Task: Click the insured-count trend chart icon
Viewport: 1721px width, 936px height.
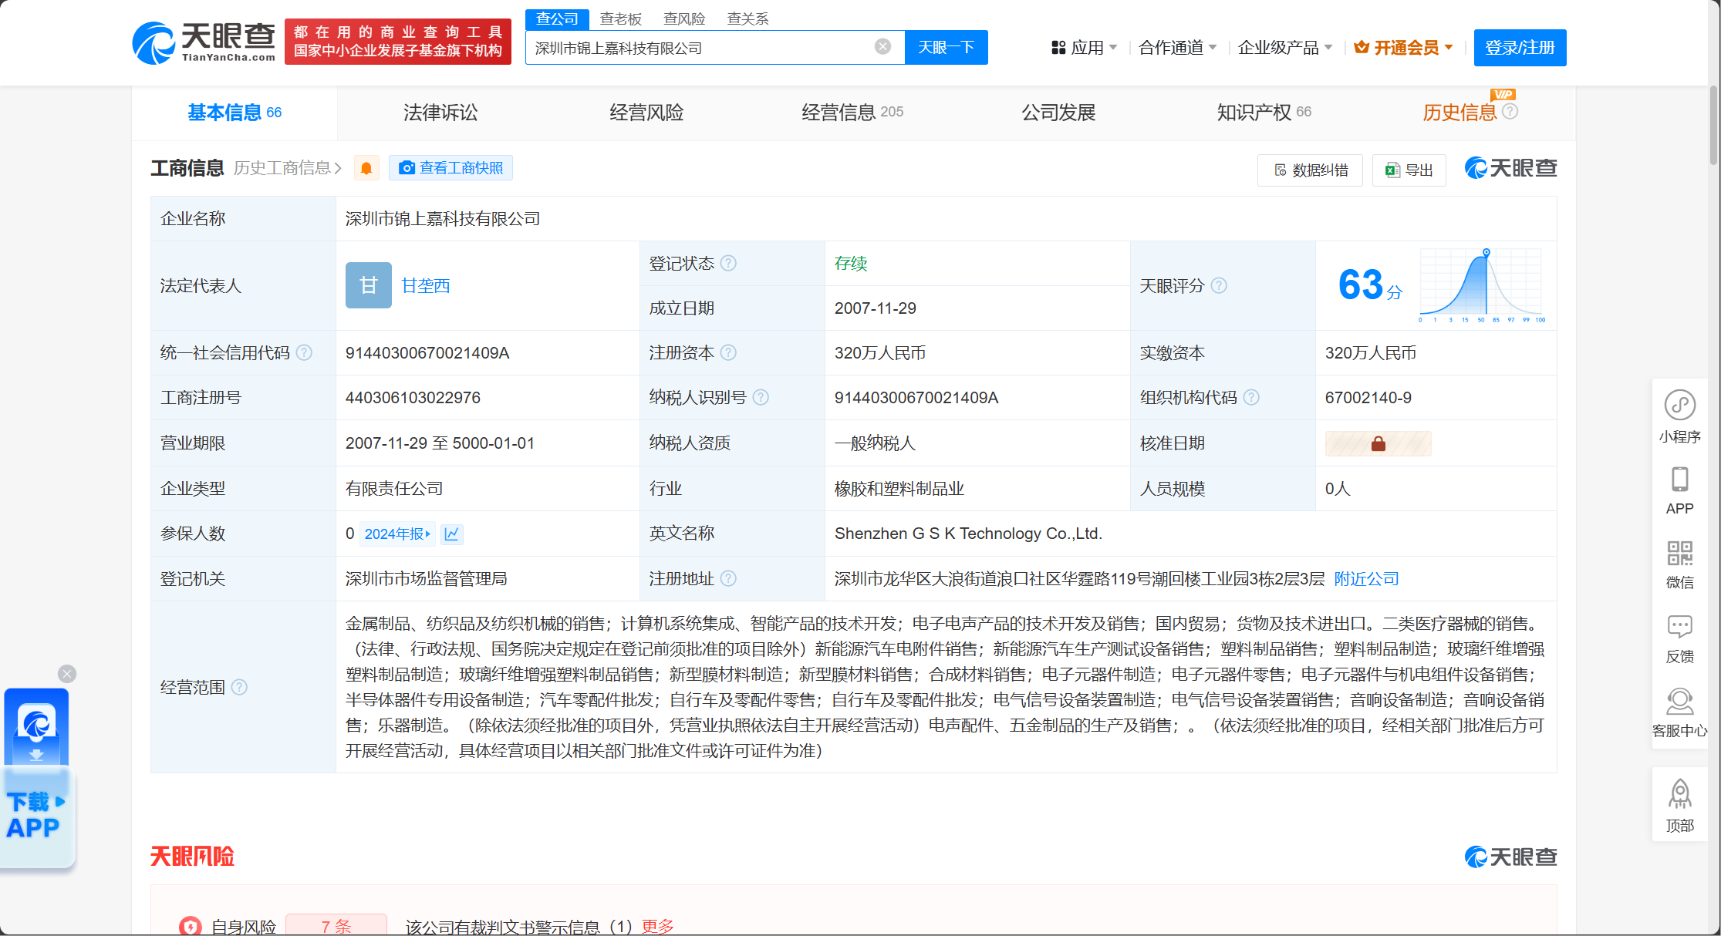Action: click(x=452, y=534)
